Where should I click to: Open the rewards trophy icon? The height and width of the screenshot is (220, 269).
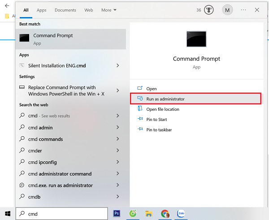208,10
